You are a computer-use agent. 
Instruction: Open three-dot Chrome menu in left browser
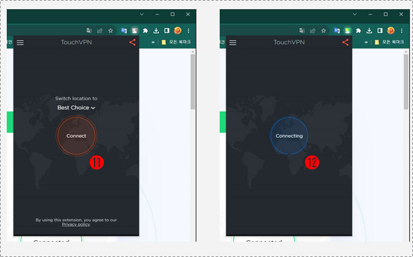click(x=188, y=31)
